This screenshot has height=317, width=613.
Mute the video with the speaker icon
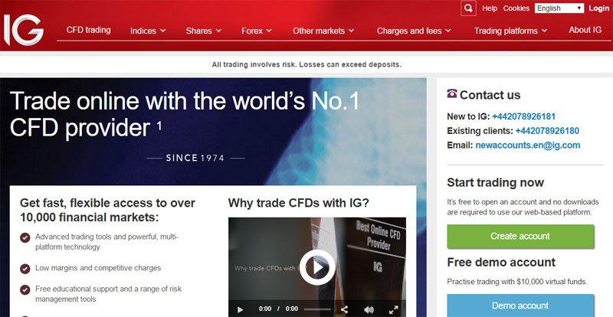coord(369,309)
